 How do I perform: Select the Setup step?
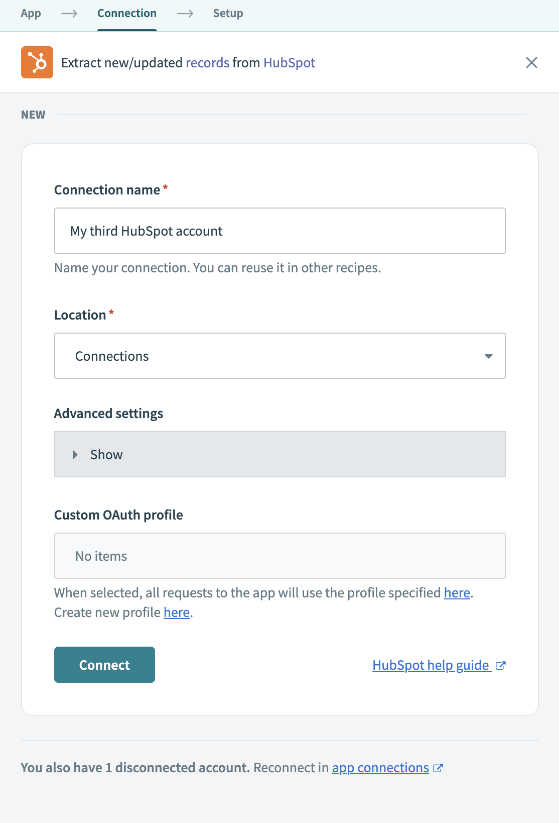tap(228, 14)
